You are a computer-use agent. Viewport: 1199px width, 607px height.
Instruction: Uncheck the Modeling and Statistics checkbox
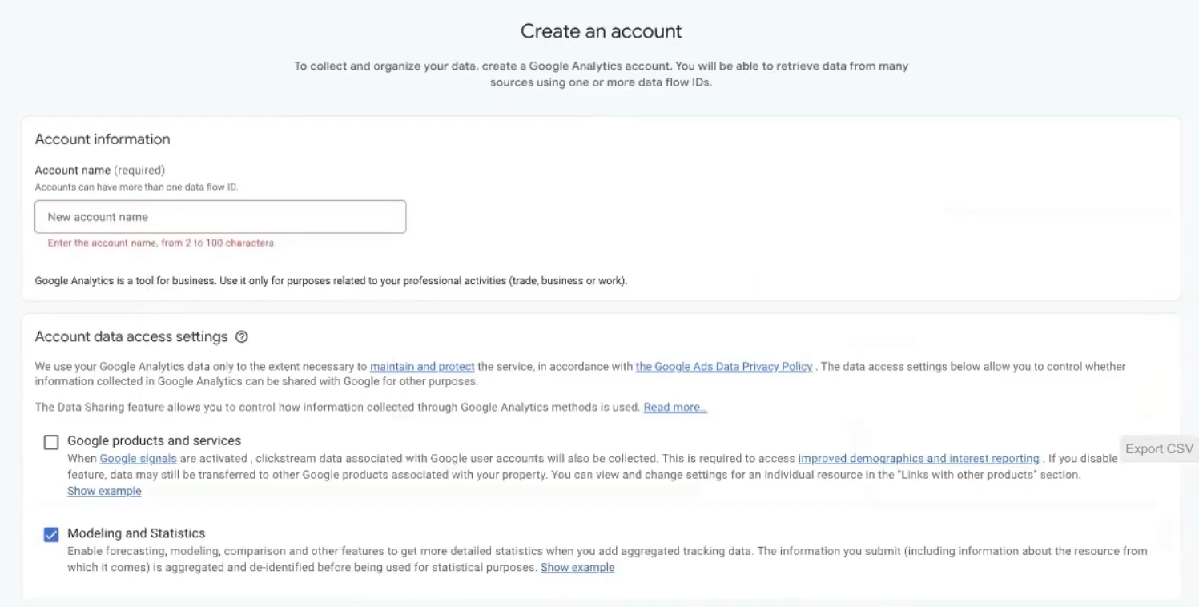point(51,535)
